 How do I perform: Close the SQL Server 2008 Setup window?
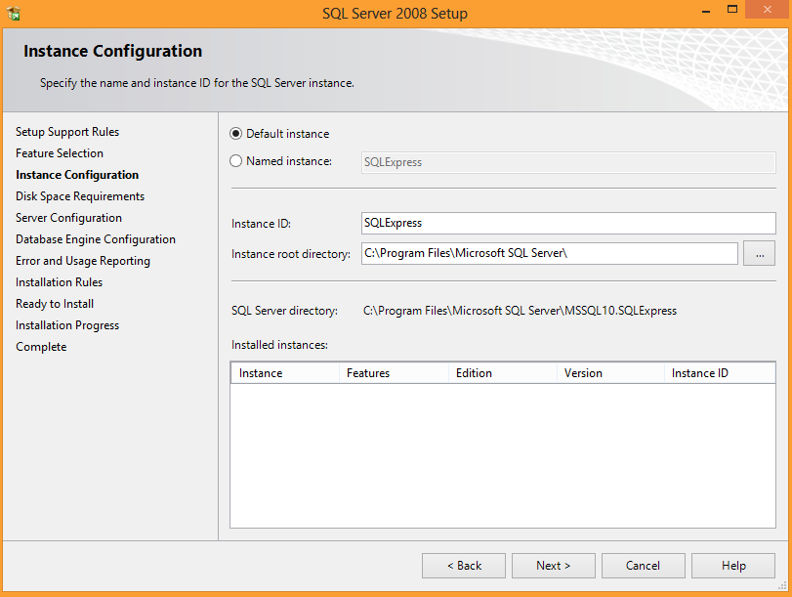(768, 9)
